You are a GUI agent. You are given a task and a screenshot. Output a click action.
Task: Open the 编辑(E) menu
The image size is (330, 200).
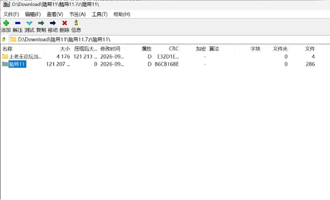point(33,14)
